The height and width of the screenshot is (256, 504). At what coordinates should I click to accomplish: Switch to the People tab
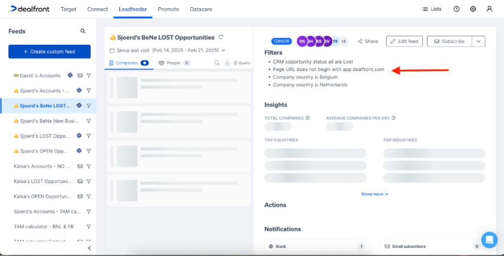click(x=174, y=63)
